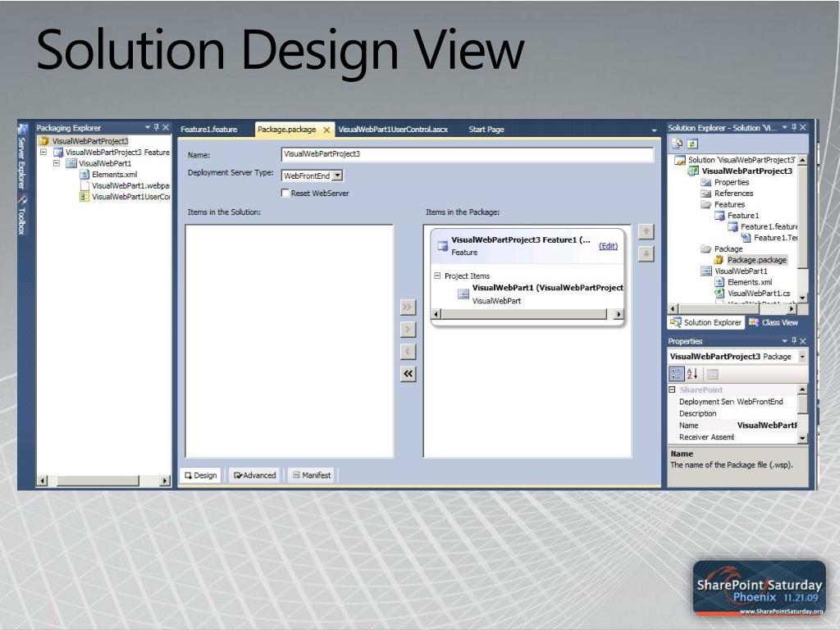Select the References node in Solution Explorer
840x630 pixels.
click(733, 194)
